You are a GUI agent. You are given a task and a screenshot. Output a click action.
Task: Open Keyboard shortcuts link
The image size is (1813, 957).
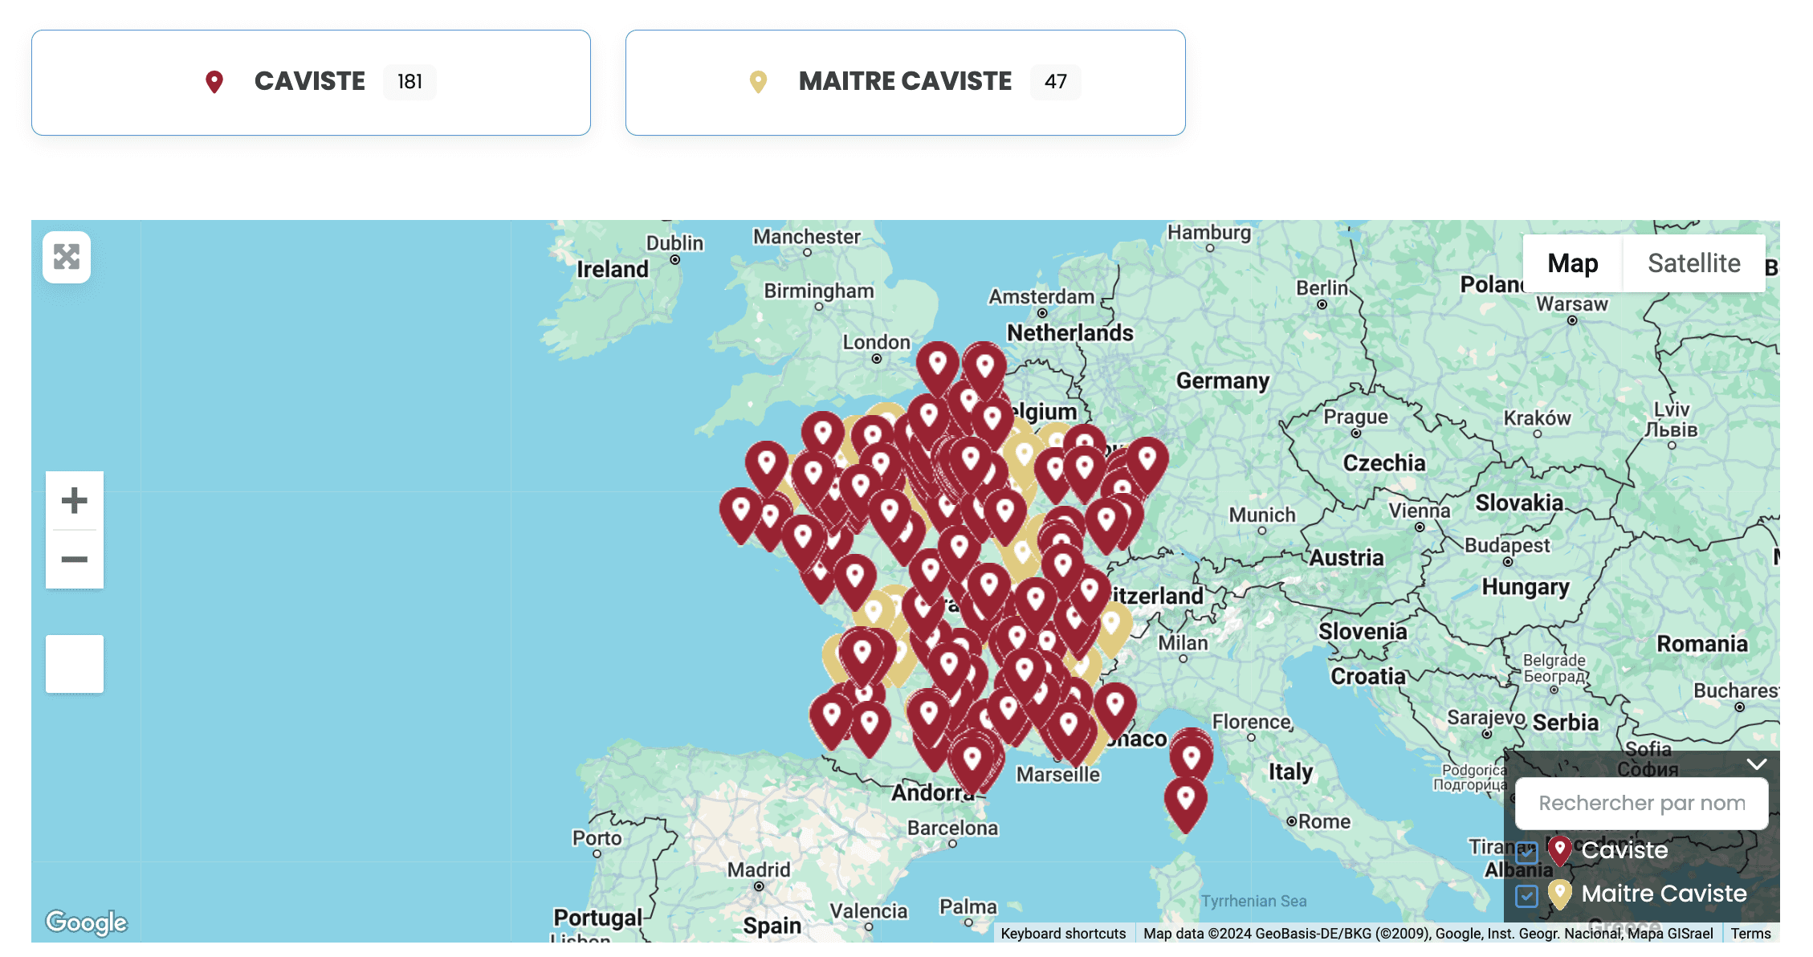pyautogui.click(x=1062, y=933)
